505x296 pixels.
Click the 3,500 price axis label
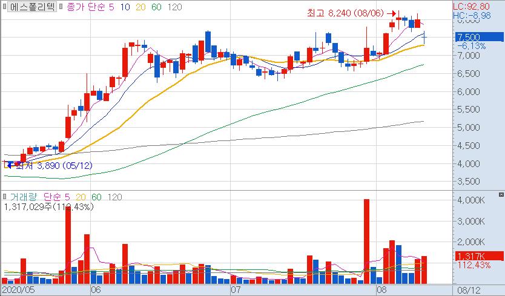(469, 182)
